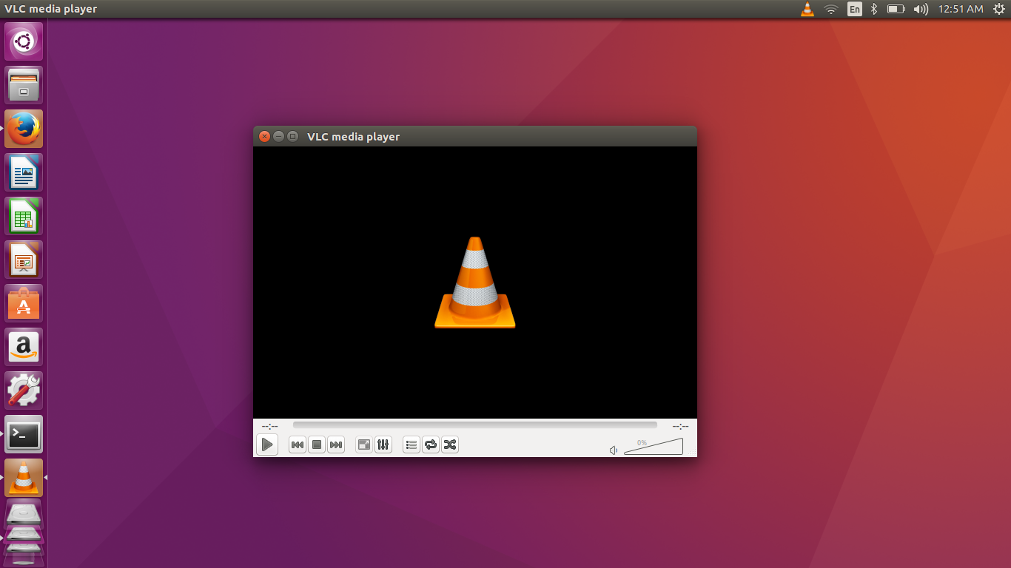The height and width of the screenshot is (568, 1011).
Task: Stop the current playback
Action: (x=317, y=444)
